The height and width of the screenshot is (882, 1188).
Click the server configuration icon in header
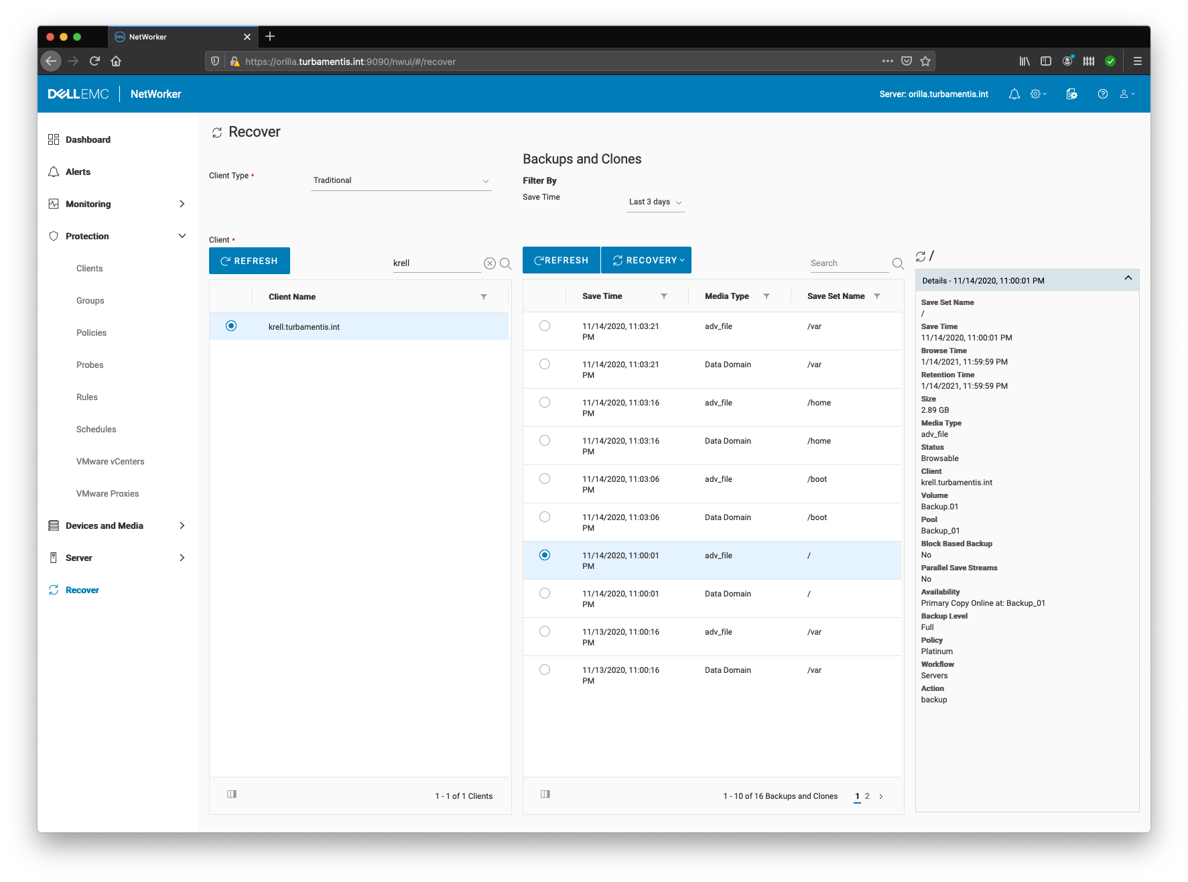[x=1071, y=94]
